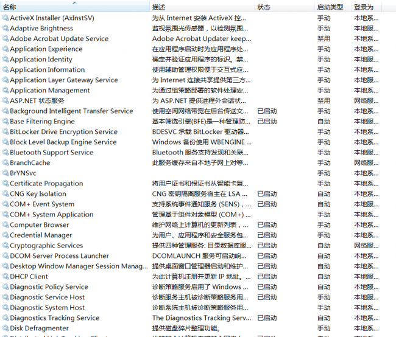Select the Application Information gear icon

(5, 69)
